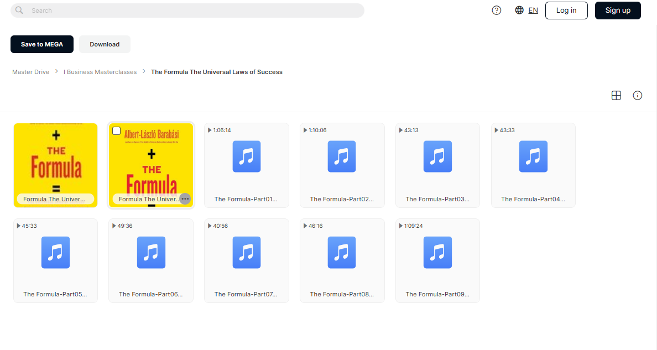
Task: Click the 49:36 duration label
Action: click(x=125, y=226)
